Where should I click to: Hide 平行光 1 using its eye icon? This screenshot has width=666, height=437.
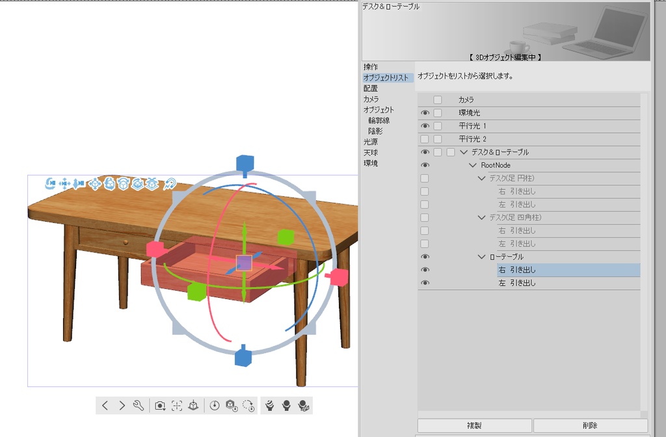(425, 126)
